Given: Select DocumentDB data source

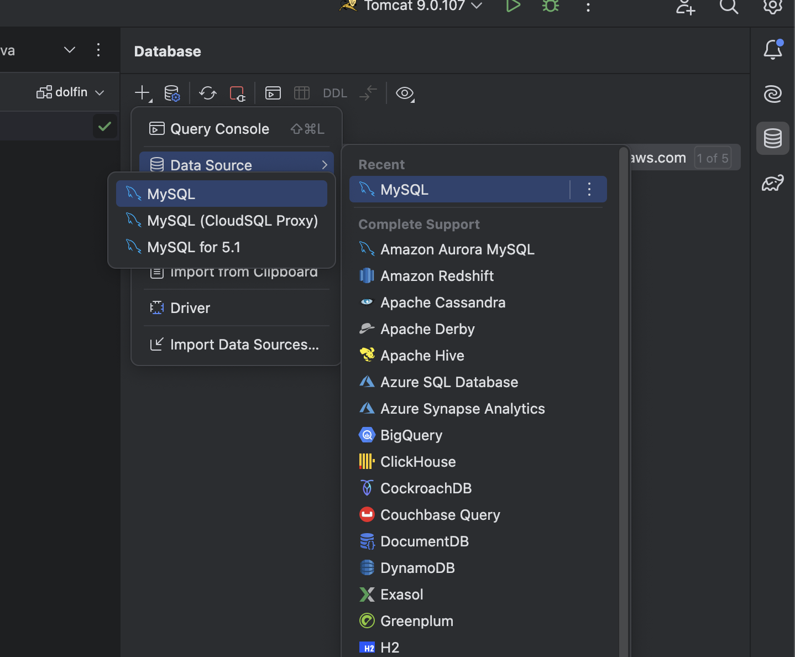Looking at the screenshot, I should tap(478, 541).
